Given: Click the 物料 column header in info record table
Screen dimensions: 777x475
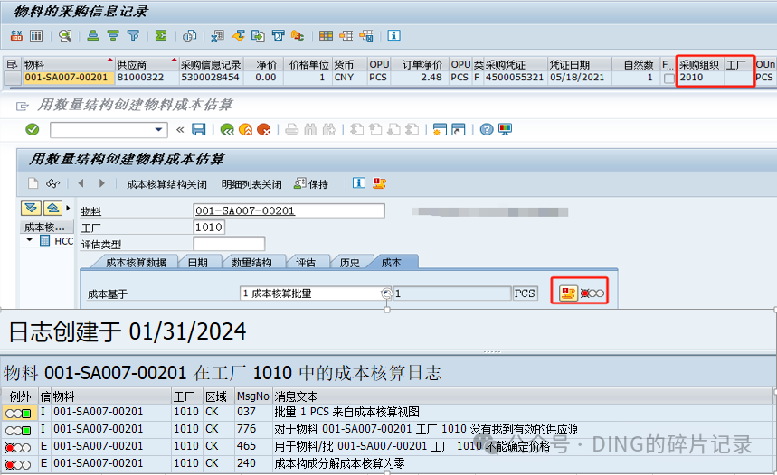Looking at the screenshot, I should pyautogui.click(x=69, y=64).
